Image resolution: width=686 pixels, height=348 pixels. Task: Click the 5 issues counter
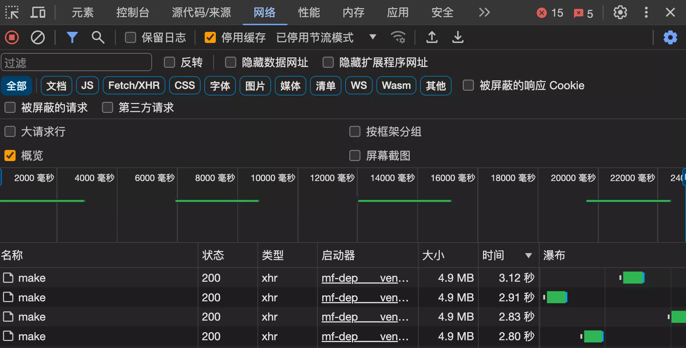[x=583, y=13]
